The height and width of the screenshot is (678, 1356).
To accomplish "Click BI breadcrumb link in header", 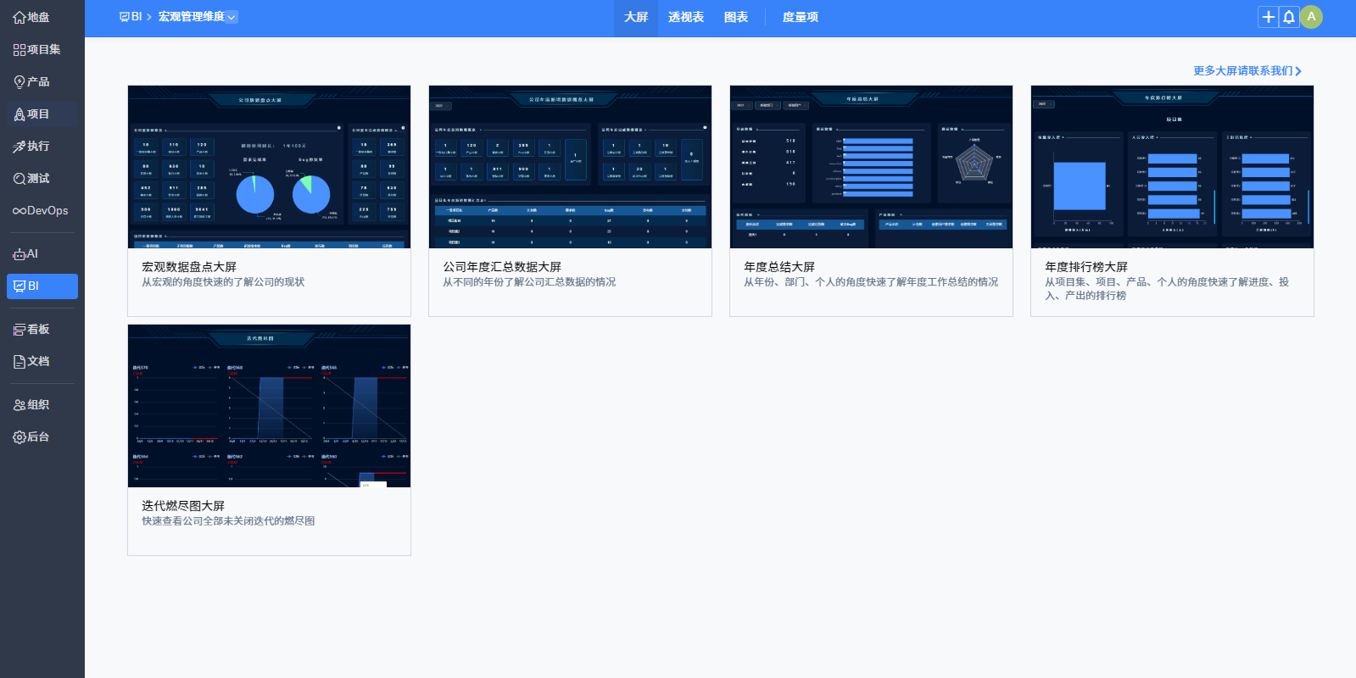I will click(x=131, y=17).
